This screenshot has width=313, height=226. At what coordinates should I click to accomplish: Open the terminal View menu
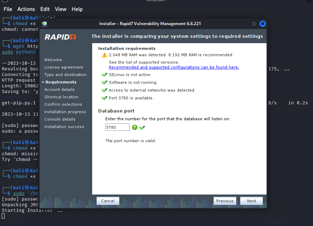pos(61,9)
